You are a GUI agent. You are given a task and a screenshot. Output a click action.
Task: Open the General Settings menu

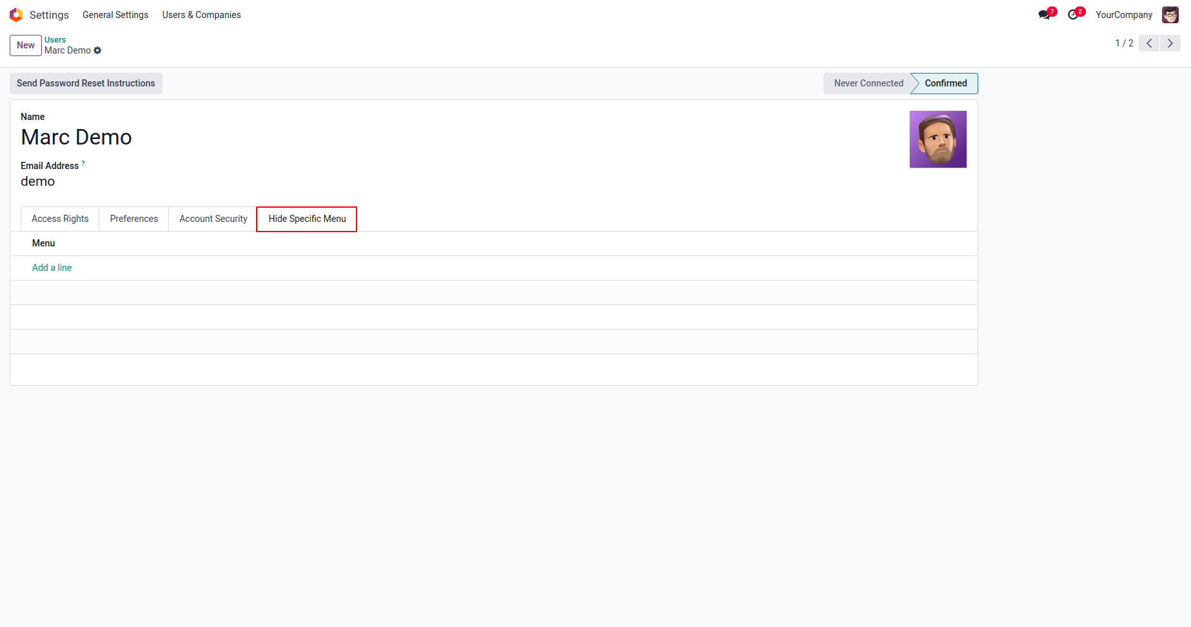[115, 15]
